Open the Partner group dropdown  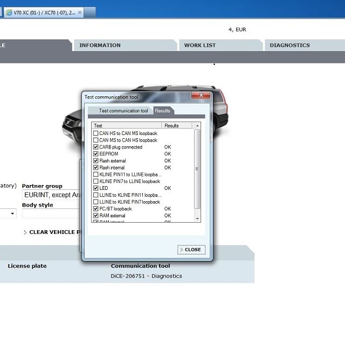click(x=51, y=195)
